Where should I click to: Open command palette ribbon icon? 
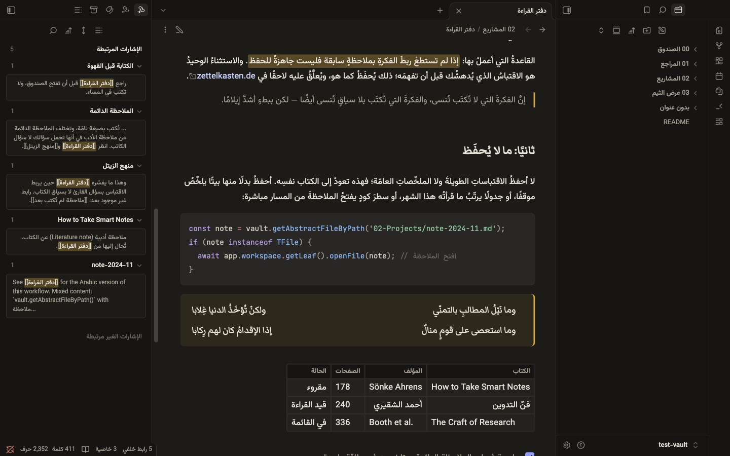tap(719, 106)
